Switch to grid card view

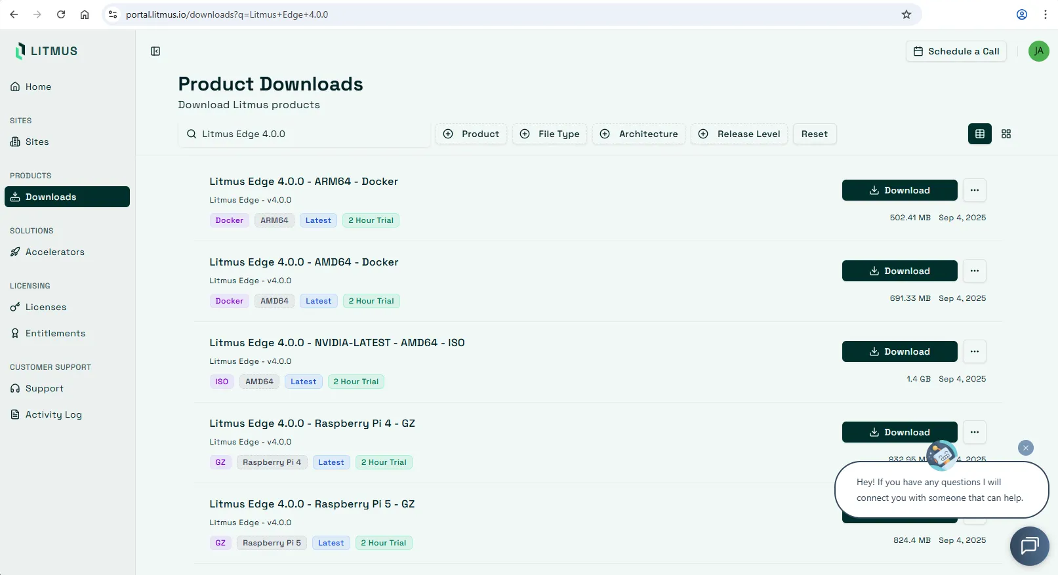[1006, 134]
